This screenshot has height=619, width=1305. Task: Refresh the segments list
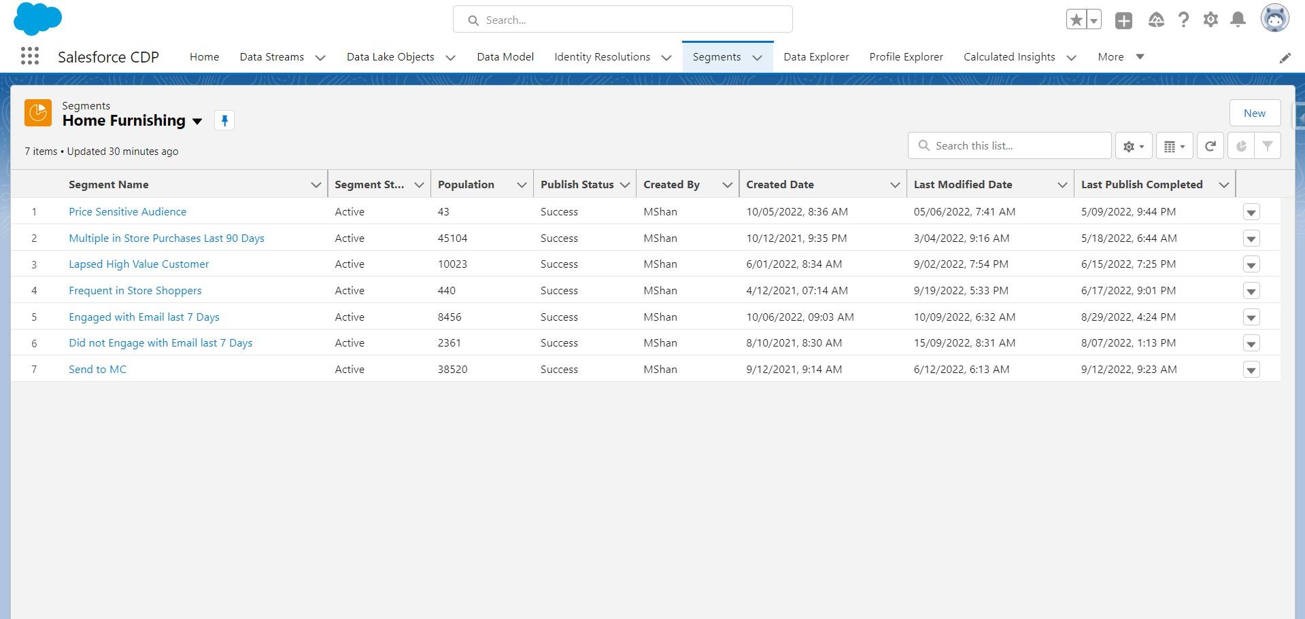(1210, 146)
